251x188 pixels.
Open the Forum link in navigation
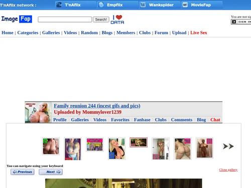161,33
